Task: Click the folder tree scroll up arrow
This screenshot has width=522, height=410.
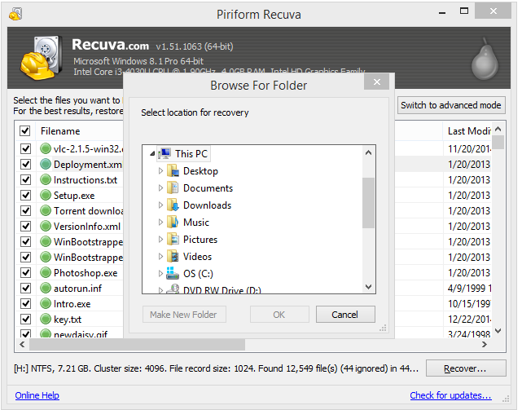Action: [368, 152]
